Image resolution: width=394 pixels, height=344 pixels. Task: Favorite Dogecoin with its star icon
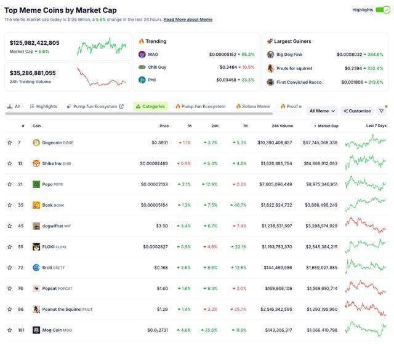(10, 143)
